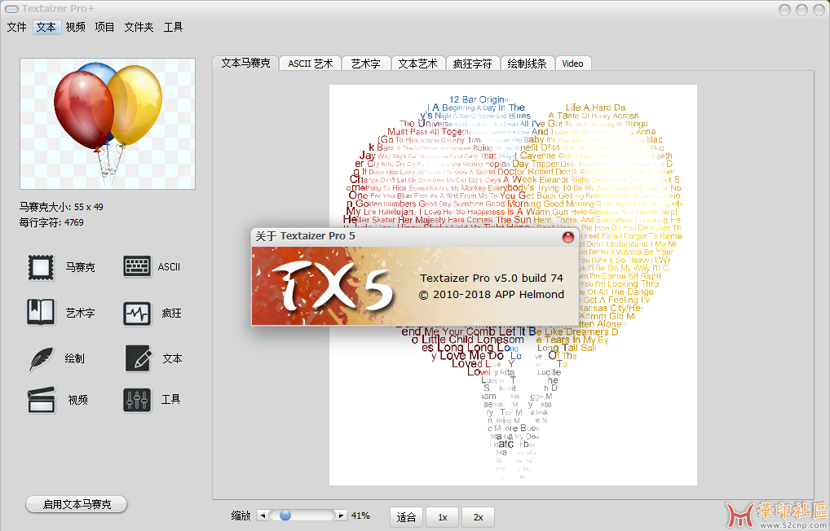Viewport: 830px width, 531px height.
Task: Click the zoom slider left arrow
Action: tap(262, 516)
